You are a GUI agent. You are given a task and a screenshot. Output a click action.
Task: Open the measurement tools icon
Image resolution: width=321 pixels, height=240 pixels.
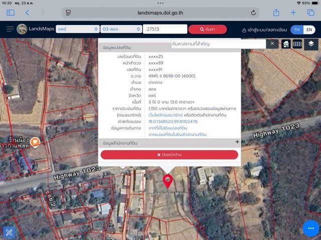pos(9,232)
